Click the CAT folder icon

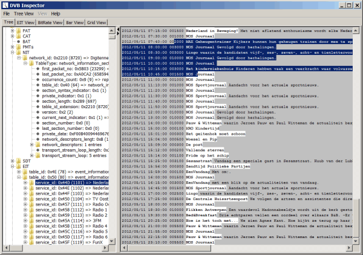(x=18, y=36)
